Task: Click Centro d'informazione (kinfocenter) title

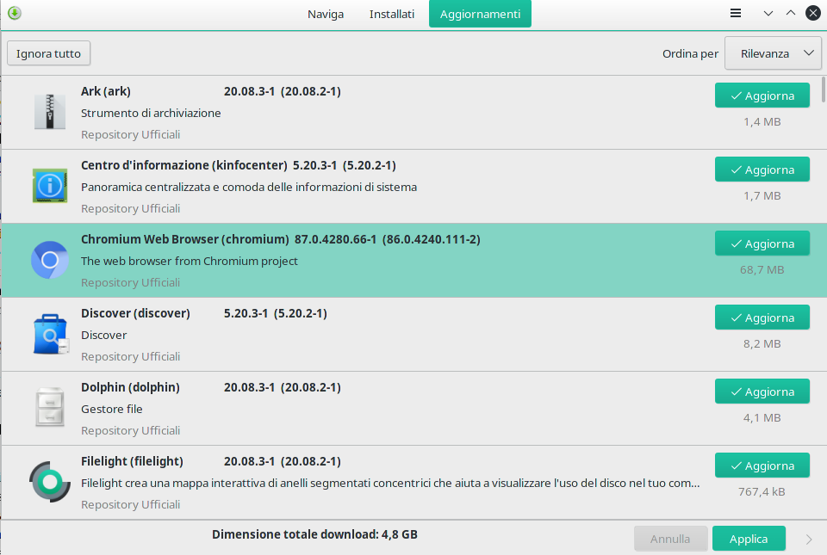Action: coord(184,165)
